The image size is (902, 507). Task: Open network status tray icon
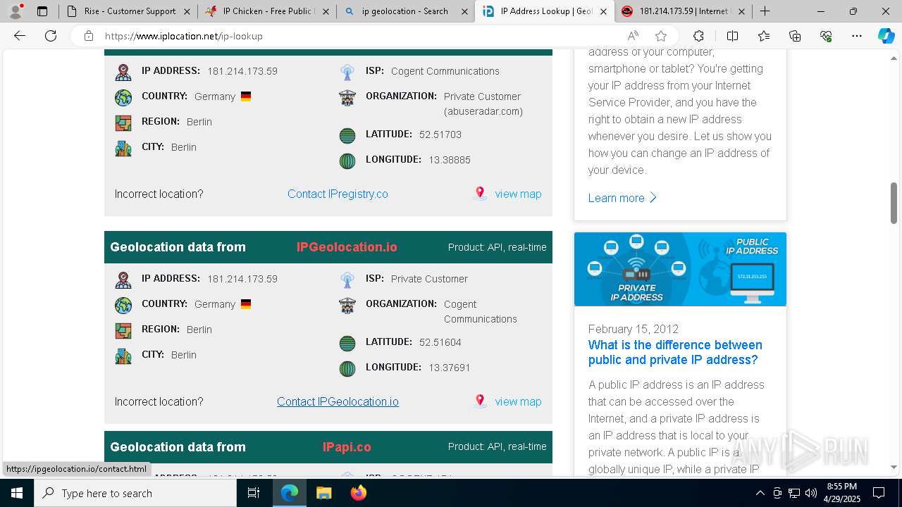click(794, 493)
